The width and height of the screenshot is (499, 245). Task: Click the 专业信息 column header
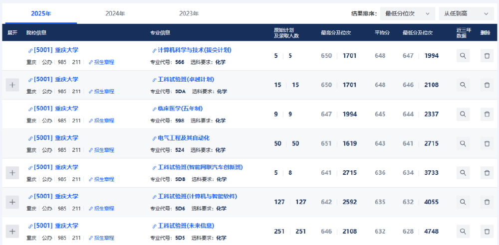160,33
